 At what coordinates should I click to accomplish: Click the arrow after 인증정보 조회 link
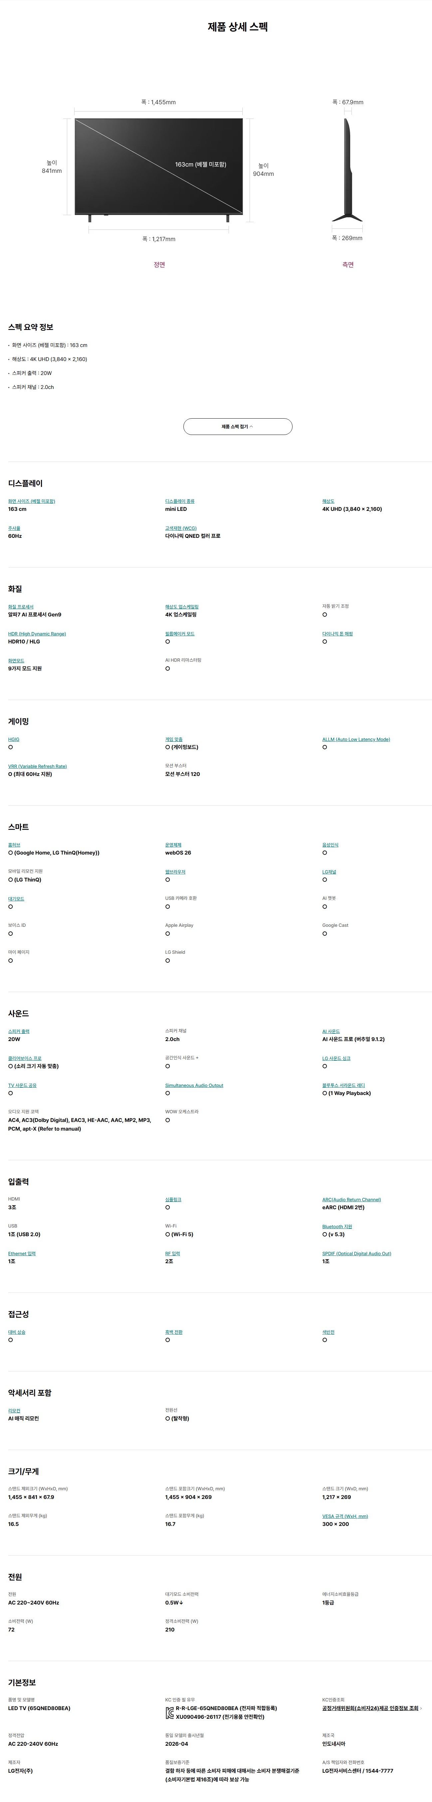point(421,1707)
